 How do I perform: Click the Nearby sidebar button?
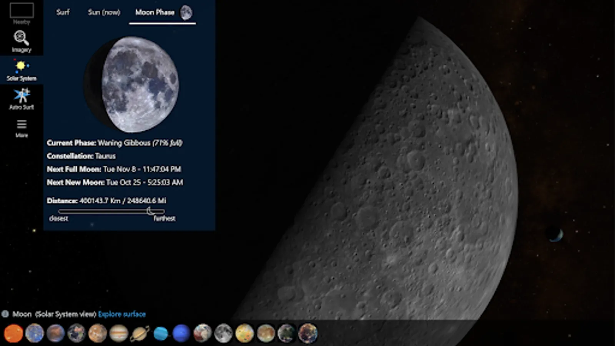click(x=22, y=13)
